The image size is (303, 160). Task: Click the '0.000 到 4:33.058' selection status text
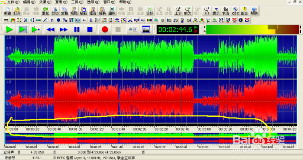pos(99,152)
